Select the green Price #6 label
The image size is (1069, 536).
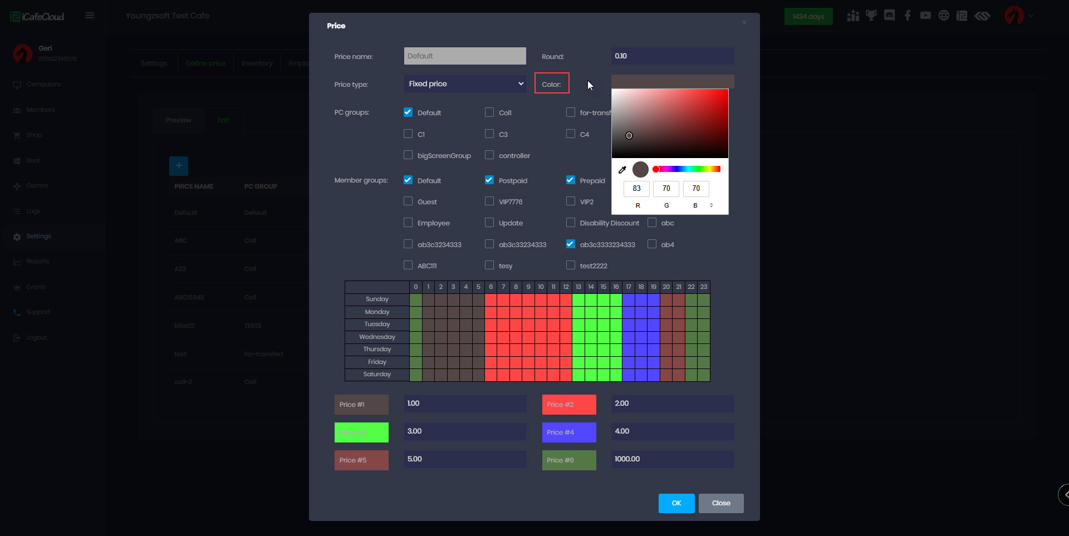coord(569,460)
